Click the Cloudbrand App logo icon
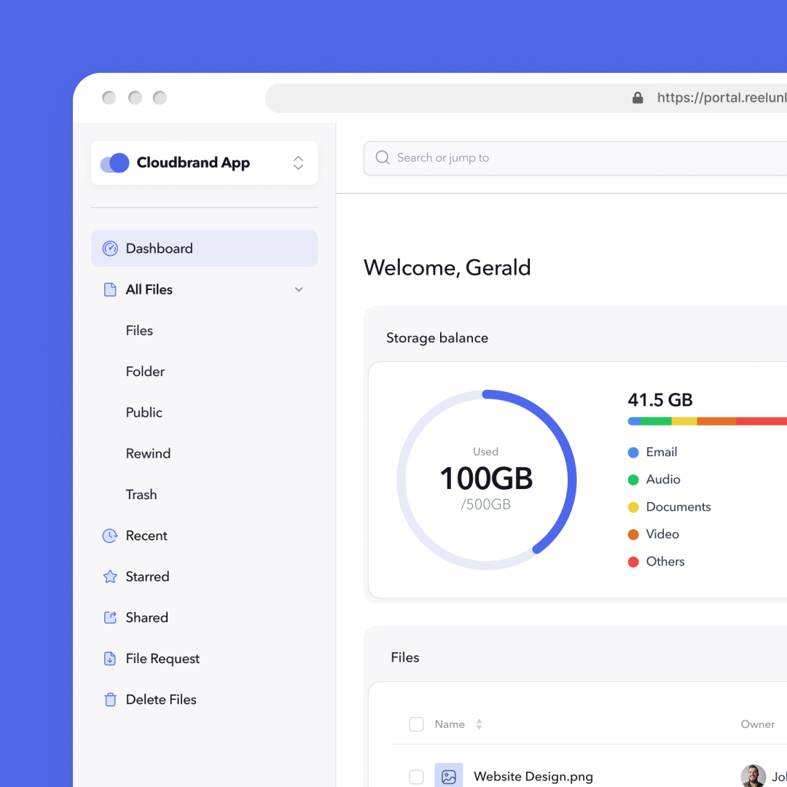The image size is (787, 787). point(115,163)
